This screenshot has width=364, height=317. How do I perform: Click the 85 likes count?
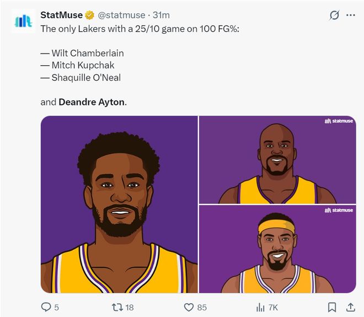202,307
